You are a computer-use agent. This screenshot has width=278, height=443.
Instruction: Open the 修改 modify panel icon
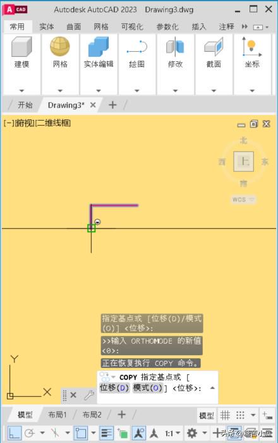click(x=175, y=47)
